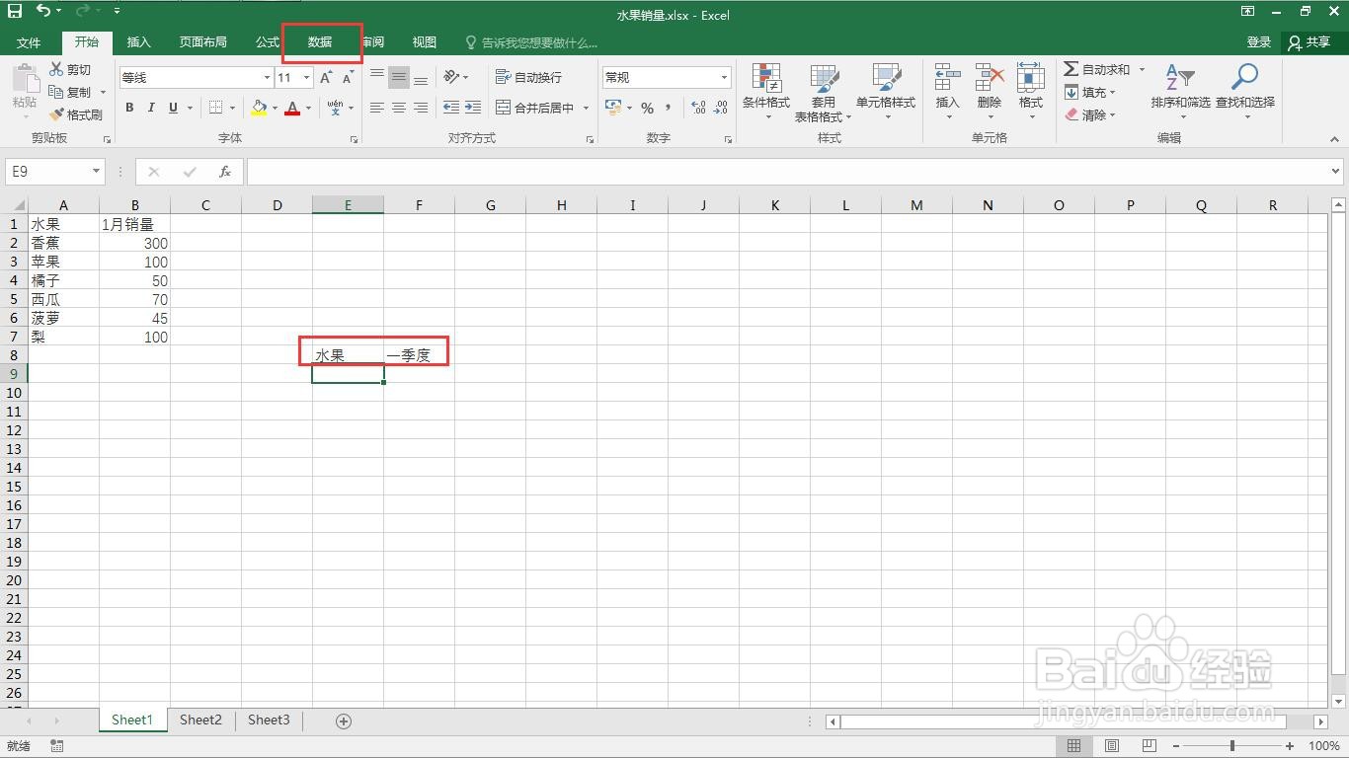Switch to the Sheet2 tab

[x=200, y=720]
